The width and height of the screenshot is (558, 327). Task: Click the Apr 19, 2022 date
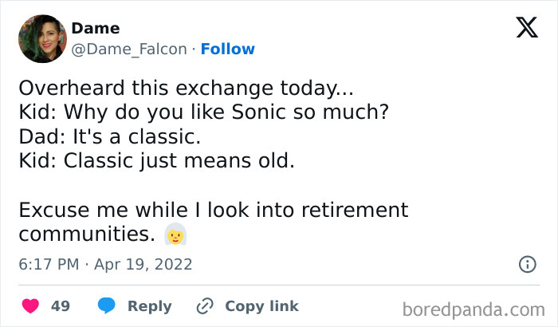pos(143,264)
